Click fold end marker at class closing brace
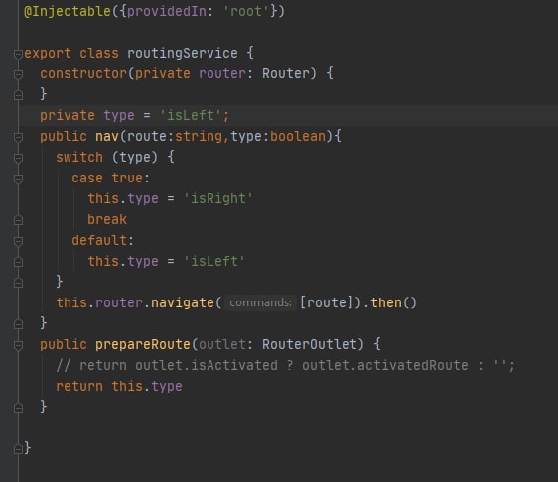 coord(18,449)
